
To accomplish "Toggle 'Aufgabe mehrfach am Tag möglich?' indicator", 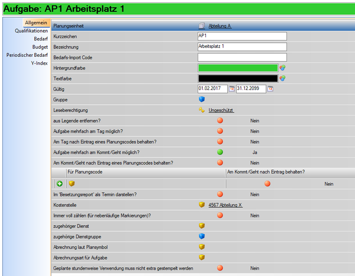I will pyautogui.click(x=220, y=131).
